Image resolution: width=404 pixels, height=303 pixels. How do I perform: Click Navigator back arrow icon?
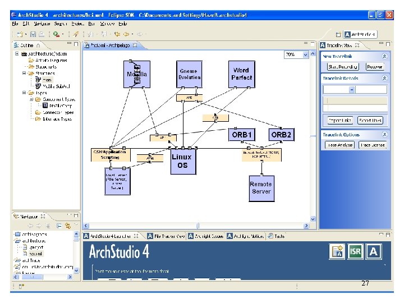pyautogui.click(x=30, y=226)
